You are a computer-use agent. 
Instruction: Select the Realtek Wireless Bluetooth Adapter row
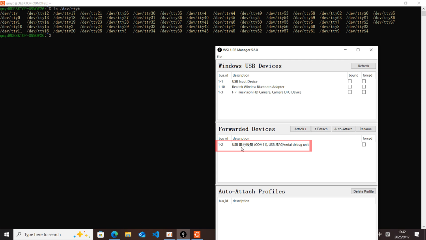pyautogui.click(x=296, y=87)
